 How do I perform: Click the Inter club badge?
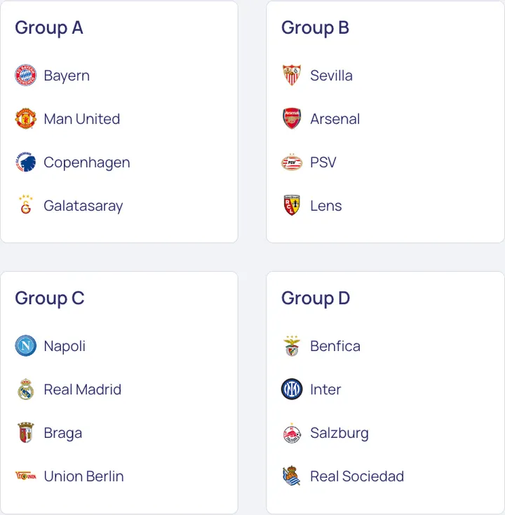pos(292,390)
